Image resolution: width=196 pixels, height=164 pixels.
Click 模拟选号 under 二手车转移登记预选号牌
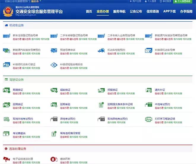click(74, 39)
